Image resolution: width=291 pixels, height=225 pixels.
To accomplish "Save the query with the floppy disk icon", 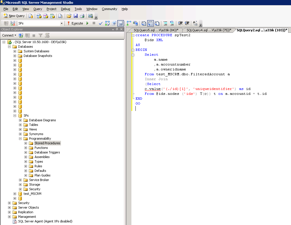I will click(x=76, y=16).
